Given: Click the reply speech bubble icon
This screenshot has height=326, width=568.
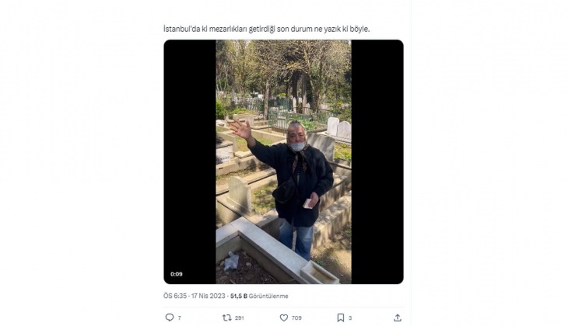Looking at the screenshot, I should (x=170, y=317).
